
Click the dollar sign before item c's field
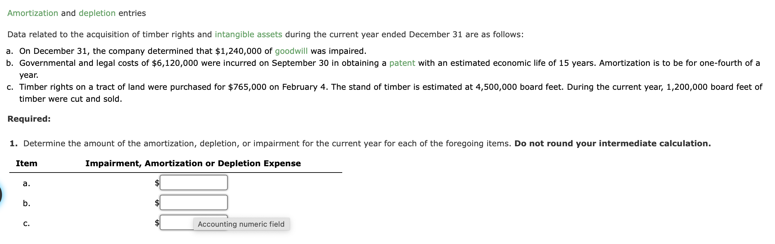(x=156, y=223)
